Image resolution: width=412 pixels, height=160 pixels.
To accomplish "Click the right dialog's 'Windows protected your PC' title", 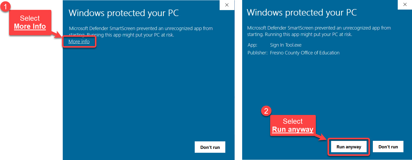I will pyautogui.click(x=302, y=12).
